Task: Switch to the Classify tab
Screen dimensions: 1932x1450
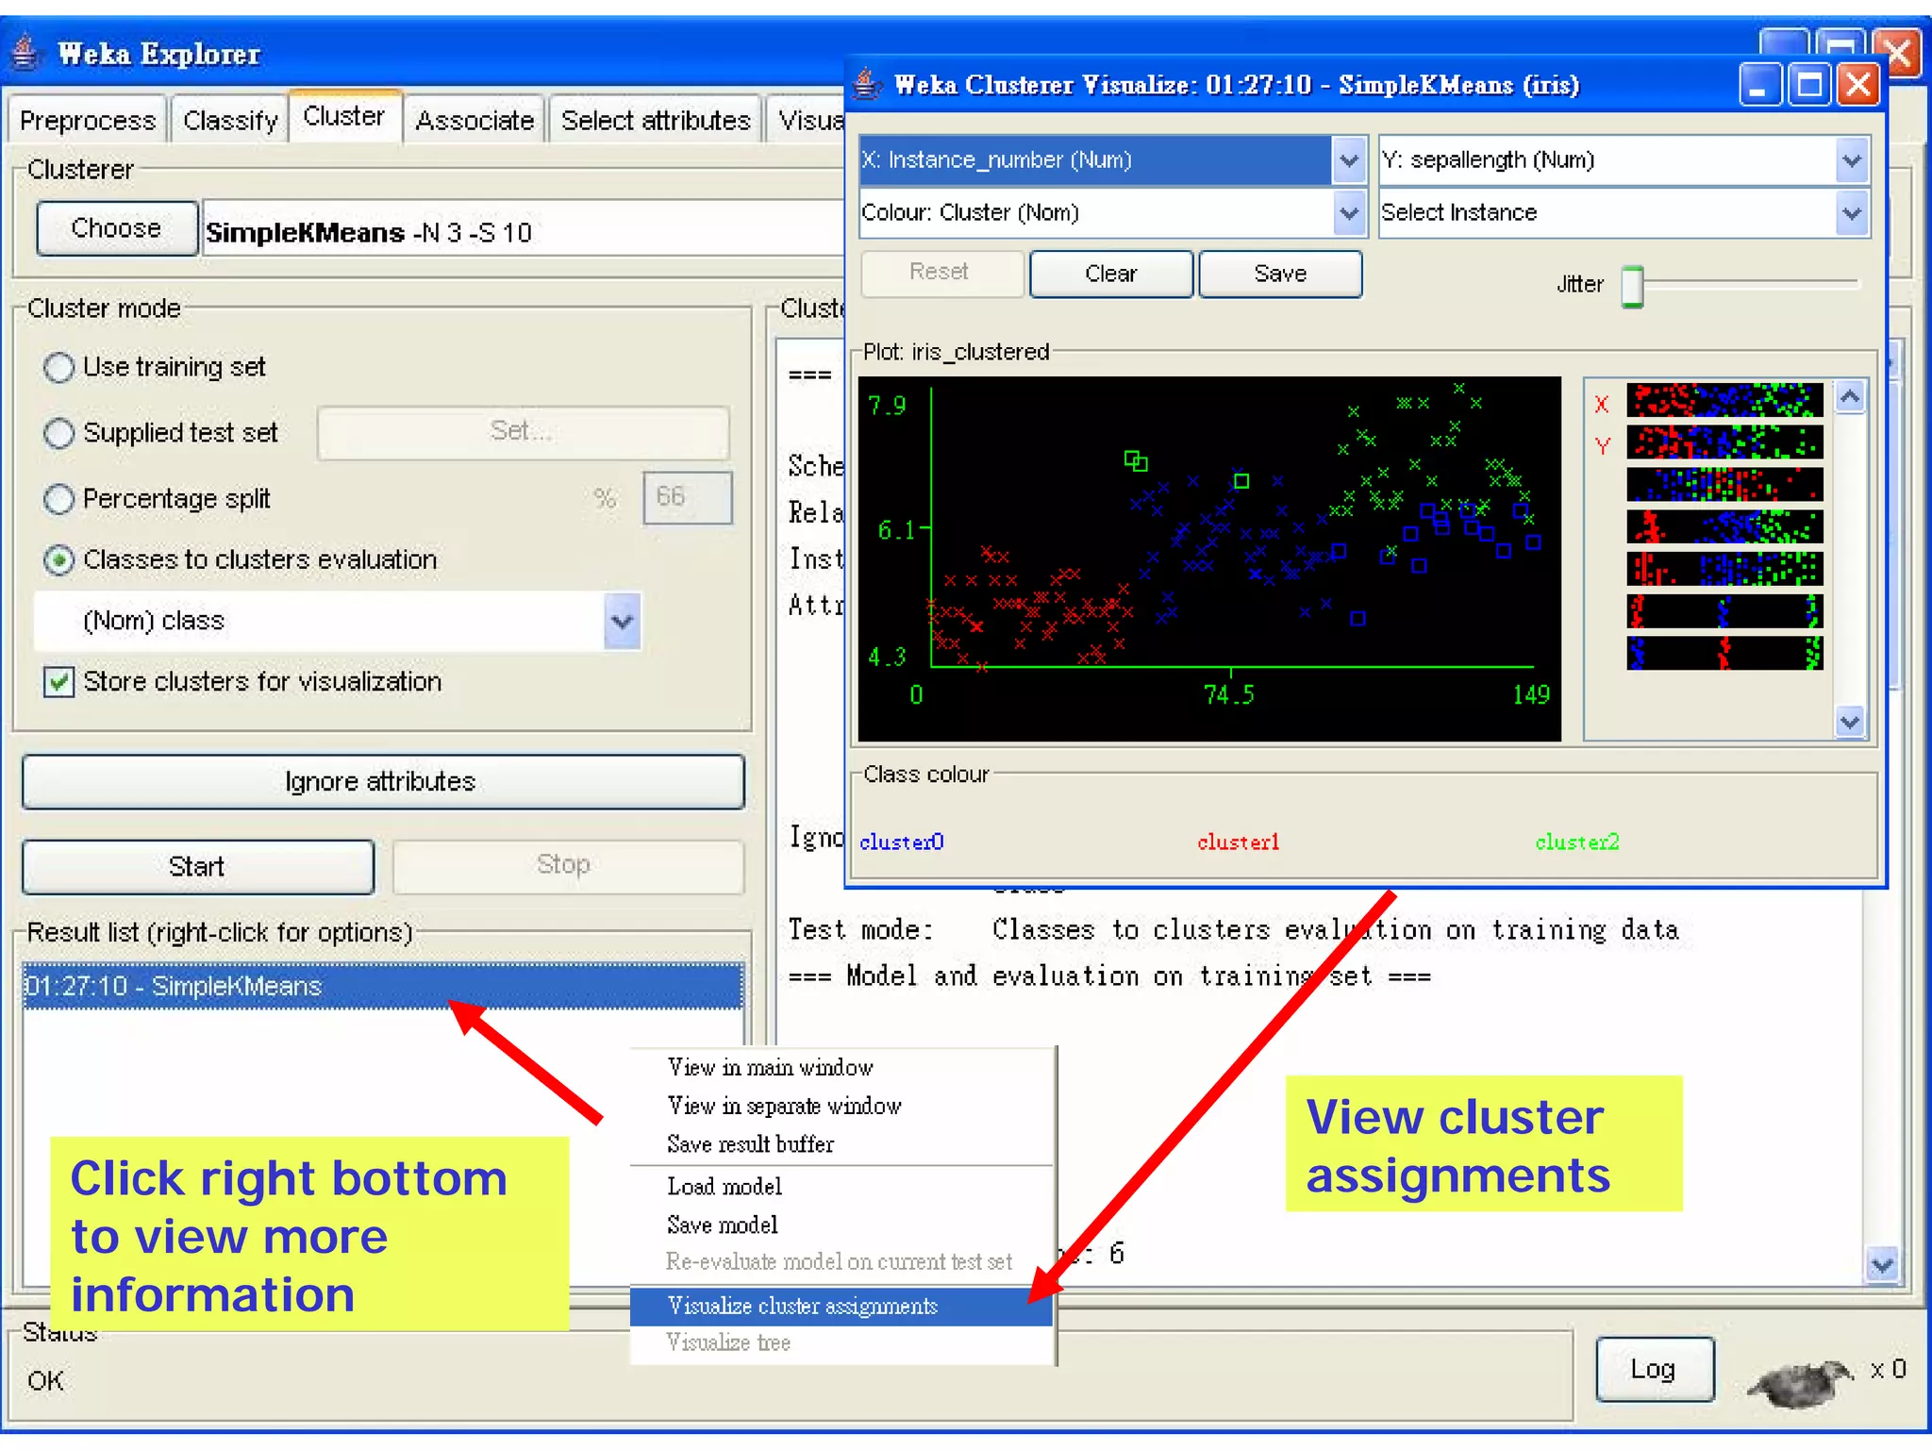Action: click(230, 121)
